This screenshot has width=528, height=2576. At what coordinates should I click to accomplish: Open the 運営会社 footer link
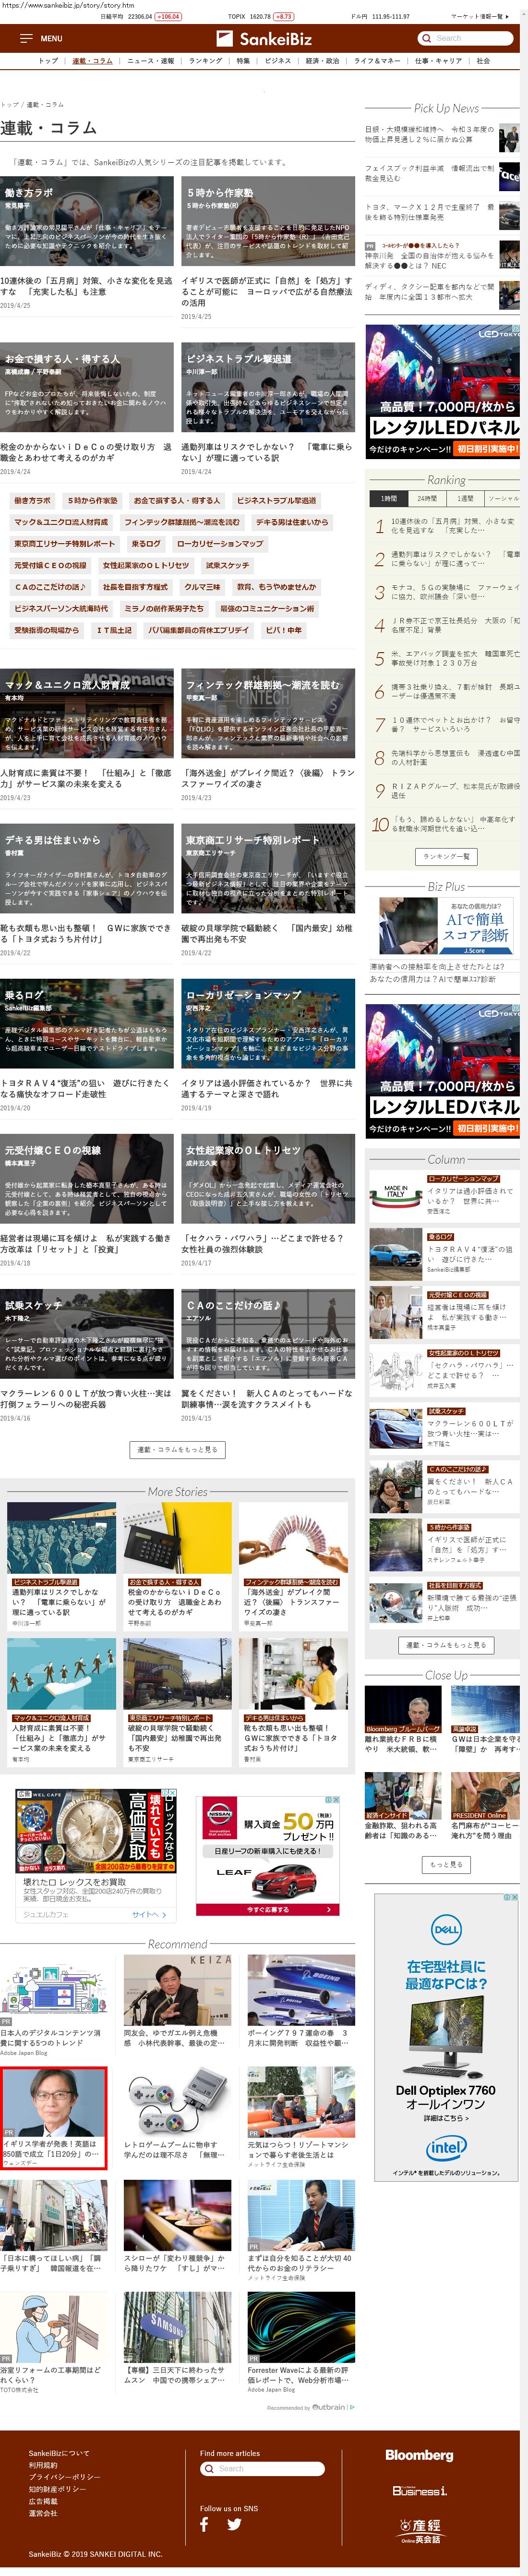[43, 2513]
